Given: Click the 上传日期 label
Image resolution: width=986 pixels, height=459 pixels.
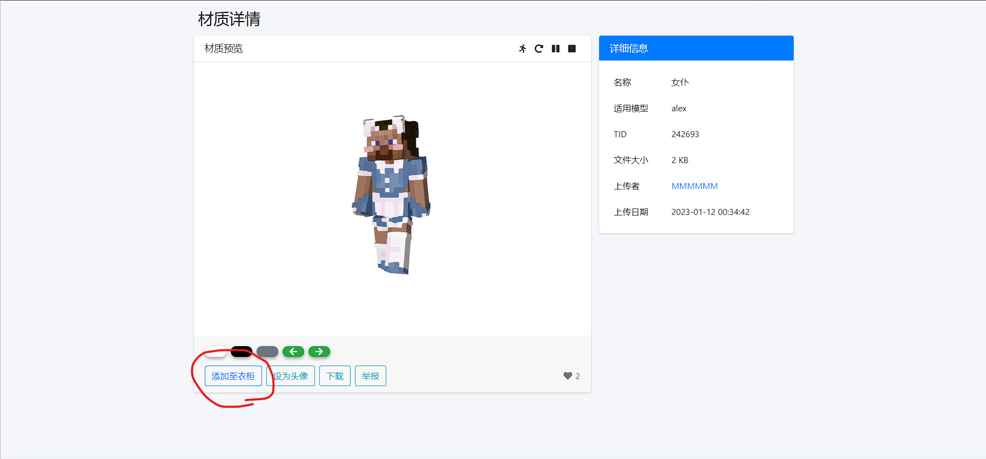Looking at the screenshot, I should click(631, 212).
